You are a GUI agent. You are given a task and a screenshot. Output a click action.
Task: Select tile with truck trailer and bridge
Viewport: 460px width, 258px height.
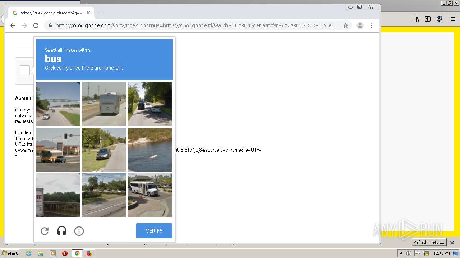tap(58, 195)
